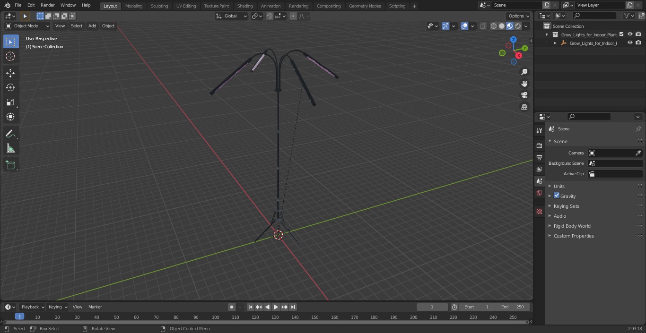Click the Select Box tool icon
The image size is (646, 333).
click(x=10, y=42)
